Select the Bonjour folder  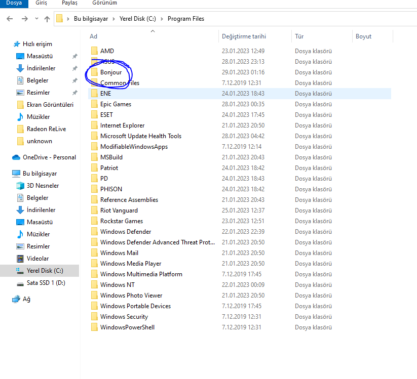[x=111, y=72]
